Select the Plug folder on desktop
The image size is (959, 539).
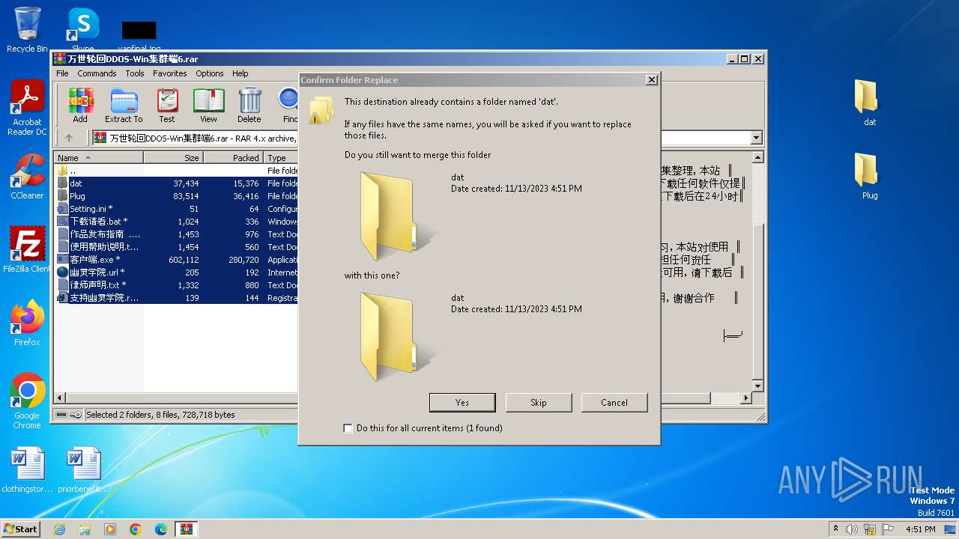click(869, 177)
